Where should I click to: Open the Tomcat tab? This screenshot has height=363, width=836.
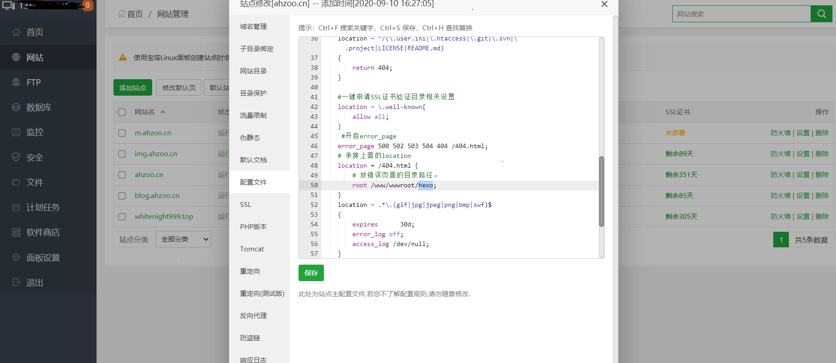(259, 249)
